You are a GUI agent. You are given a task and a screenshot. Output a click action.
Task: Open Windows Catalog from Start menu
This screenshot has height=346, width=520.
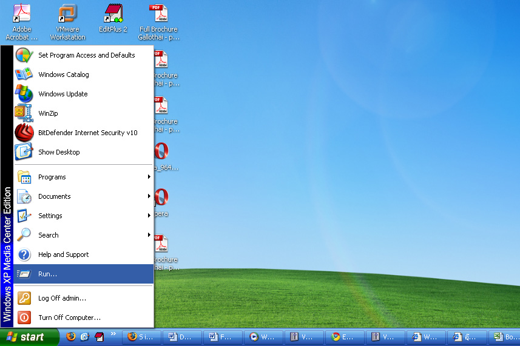pyautogui.click(x=84, y=75)
